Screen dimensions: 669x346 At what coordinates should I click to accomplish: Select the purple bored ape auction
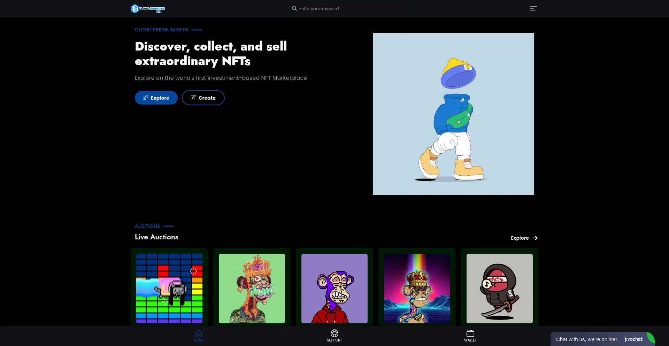pos(334,289)
